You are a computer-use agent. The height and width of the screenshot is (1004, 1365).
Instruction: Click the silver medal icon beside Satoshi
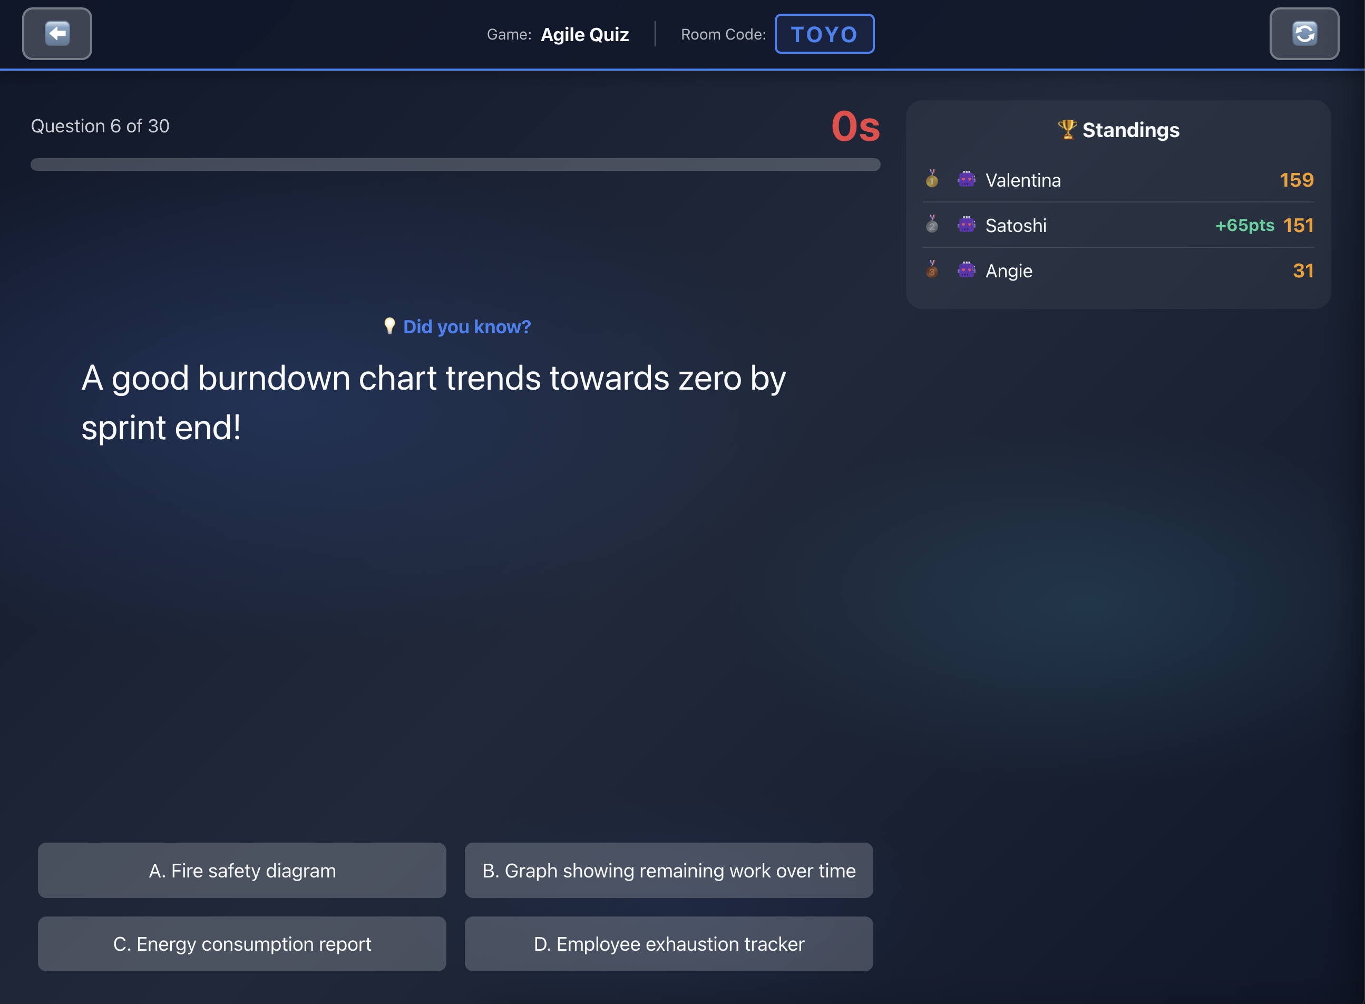tap(932, 224)
